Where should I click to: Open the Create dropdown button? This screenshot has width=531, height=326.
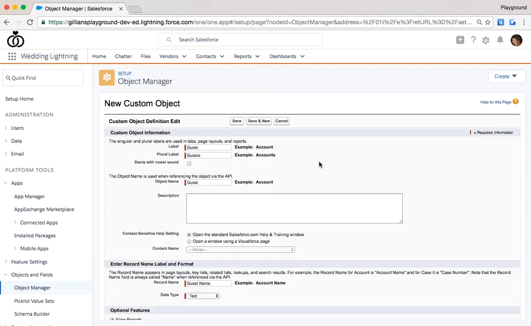(506, 76)
